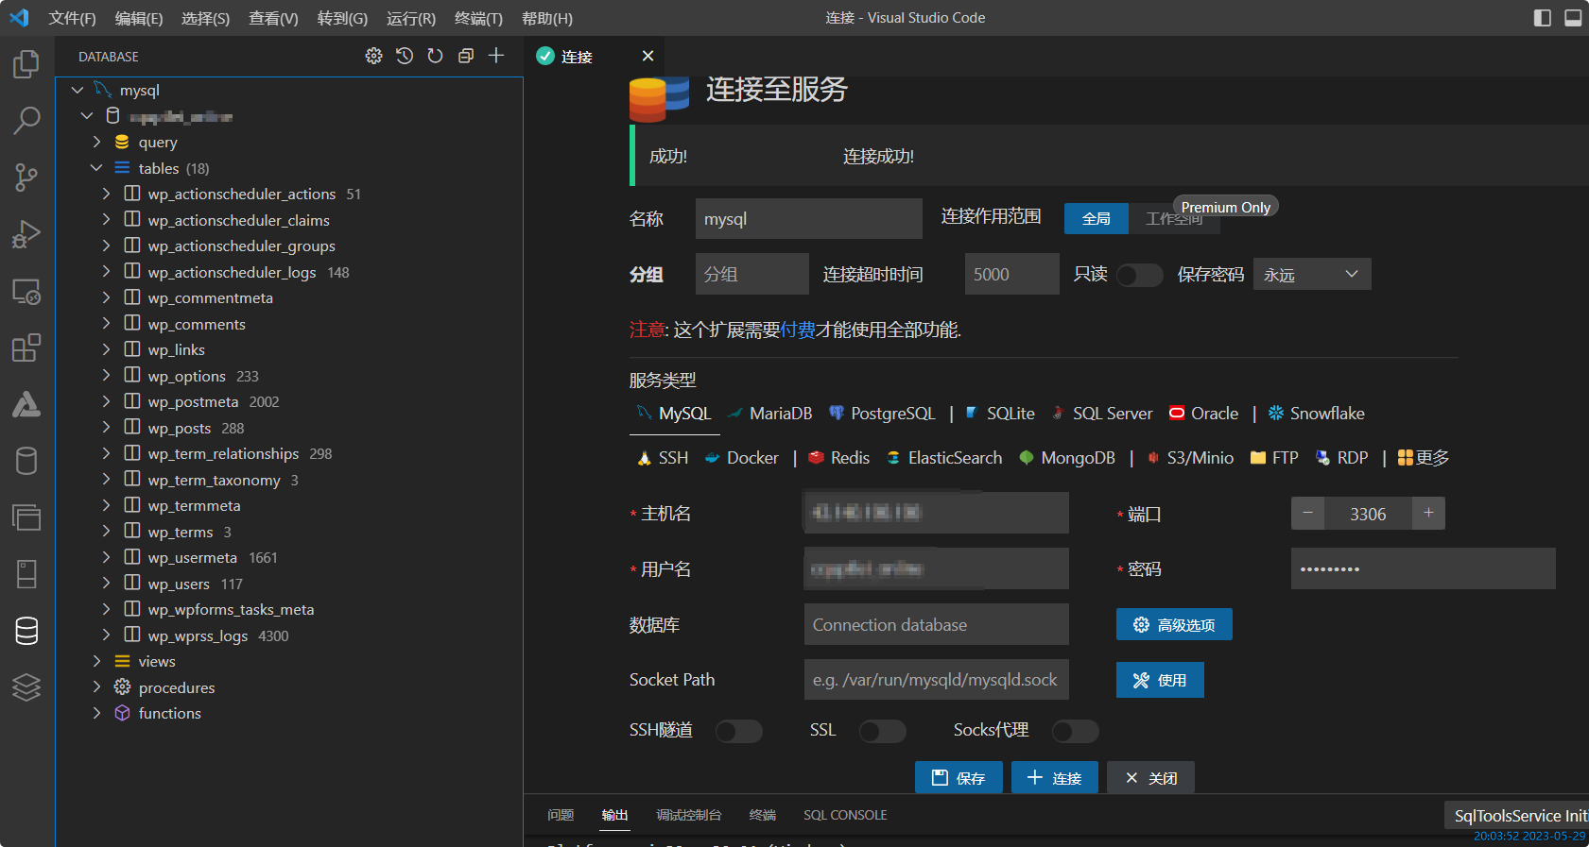Refresh the database connections list

pos(435,56)
